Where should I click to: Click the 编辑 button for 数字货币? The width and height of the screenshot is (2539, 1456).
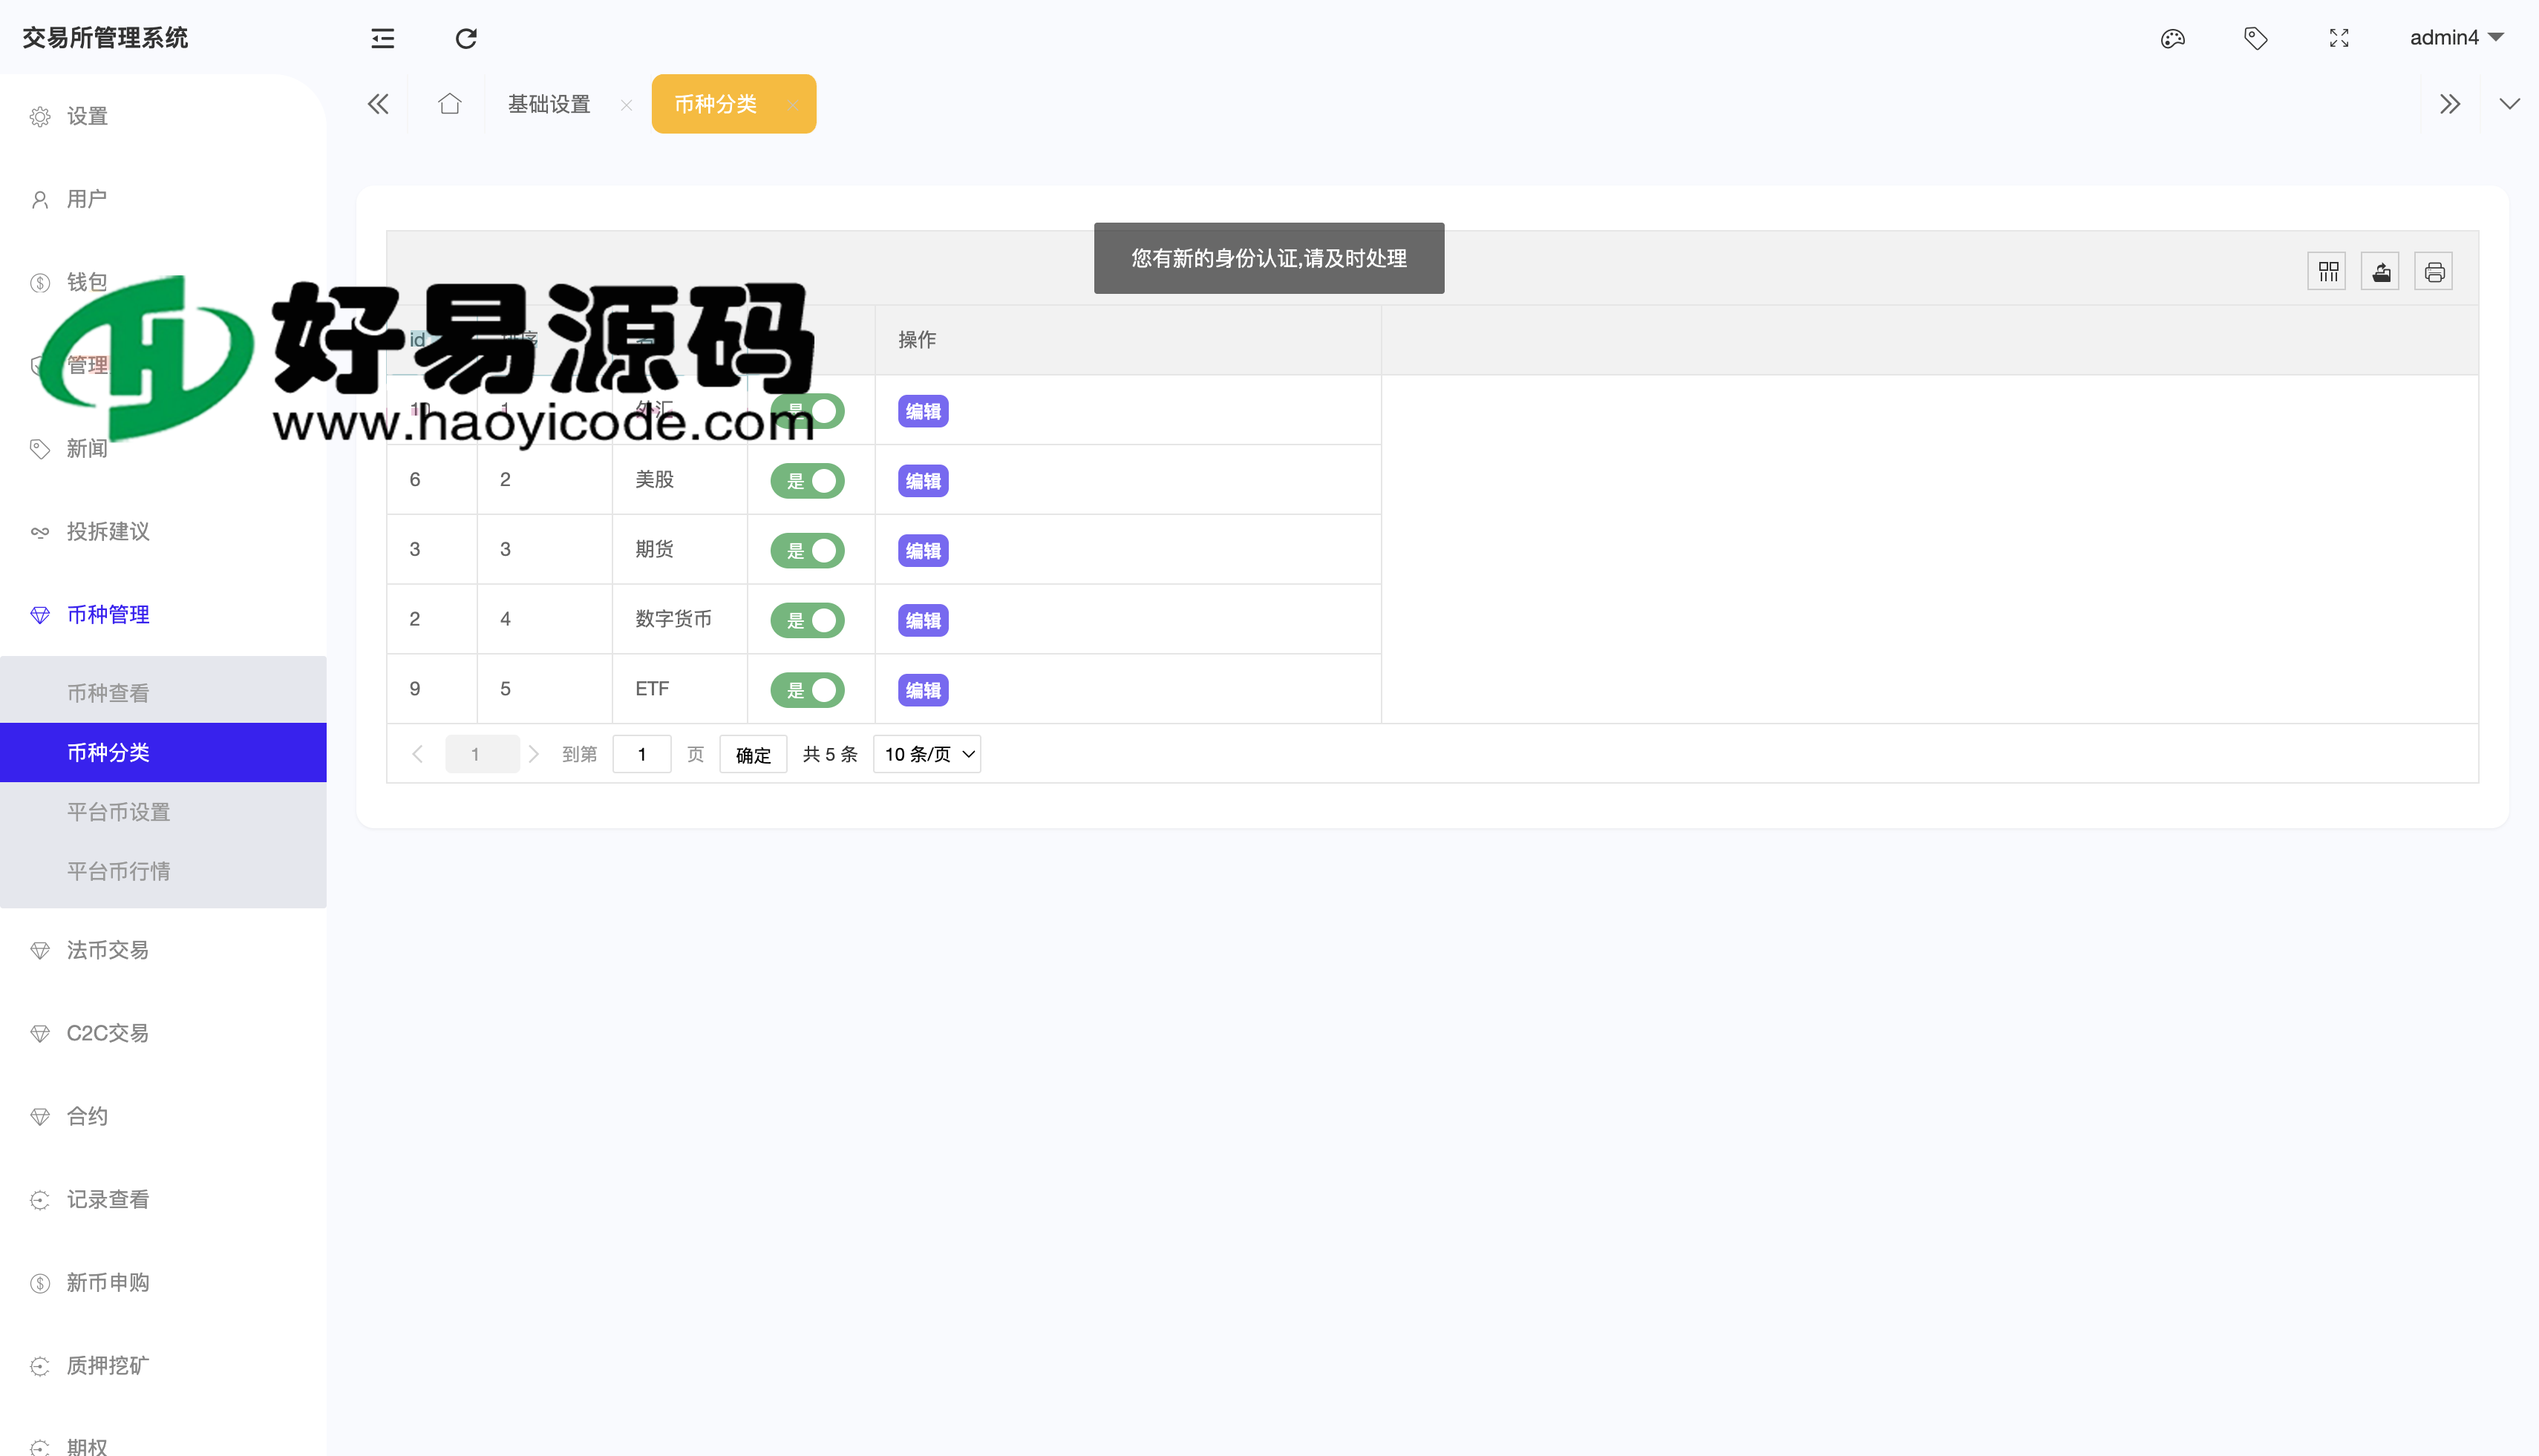[921, 620]
